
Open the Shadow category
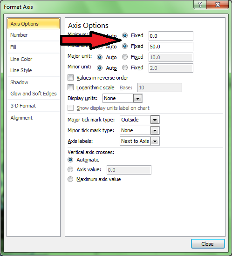(34, 82)
